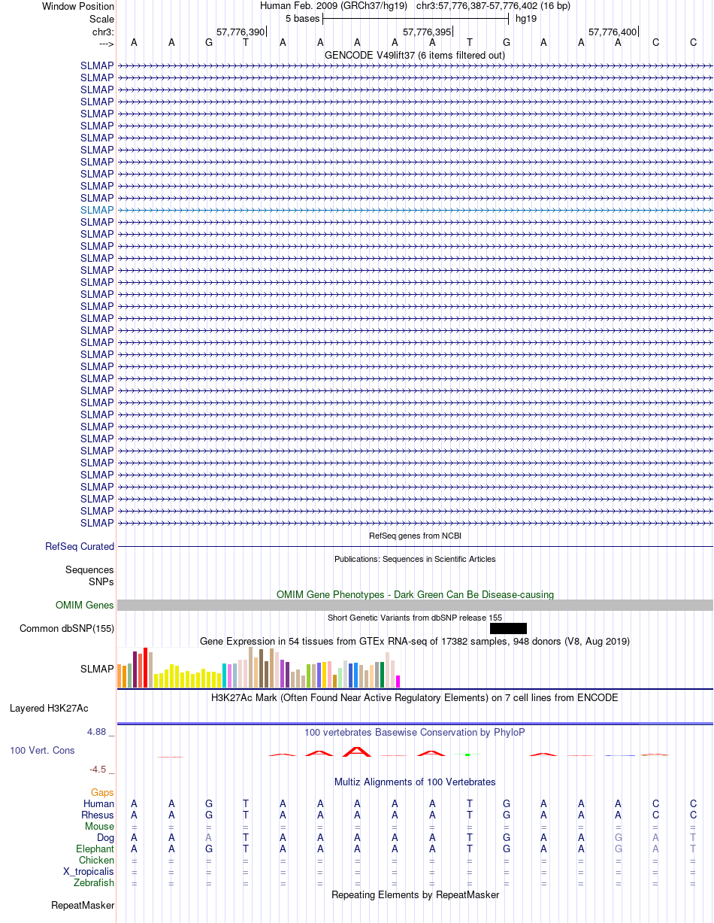Click the chr3:57,776,387-57,776,402 (16 bp) position text
Image resolution: width=714 pixels, height=923 pixels.
pyautogui.click(x=493, y=5)
